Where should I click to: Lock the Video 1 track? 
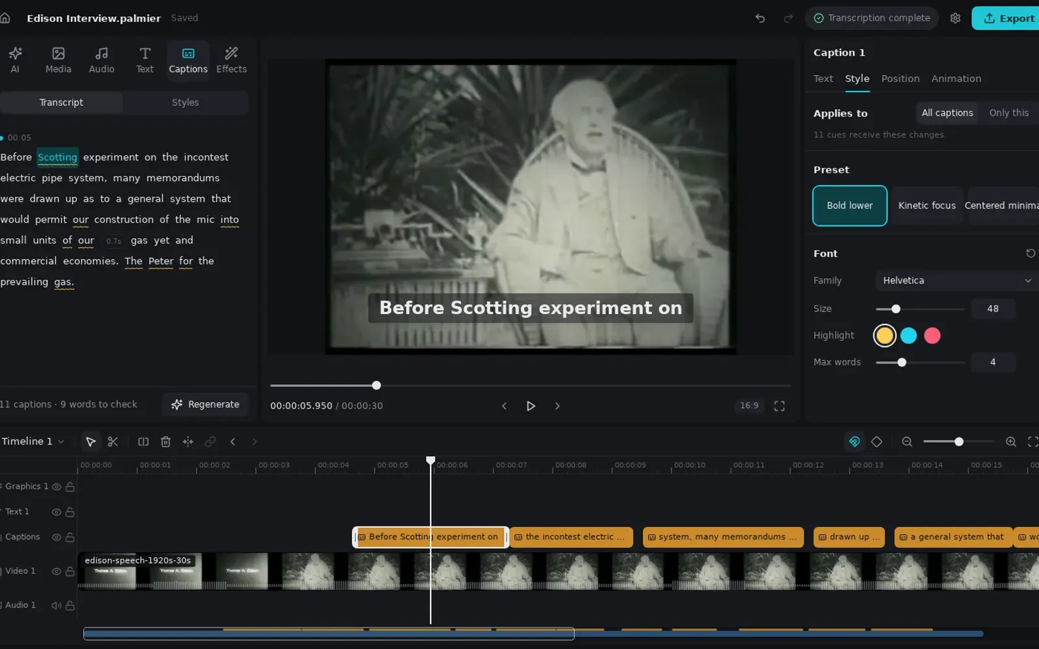70,572
